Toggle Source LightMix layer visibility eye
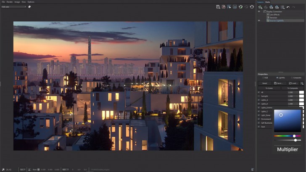 pos(259,21)
